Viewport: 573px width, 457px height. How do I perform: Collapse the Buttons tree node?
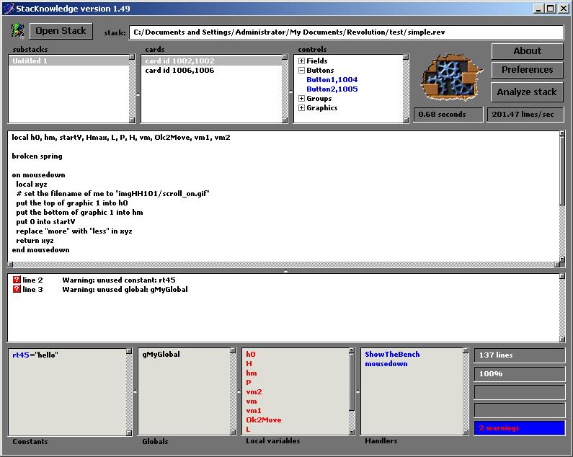(301, 71)
